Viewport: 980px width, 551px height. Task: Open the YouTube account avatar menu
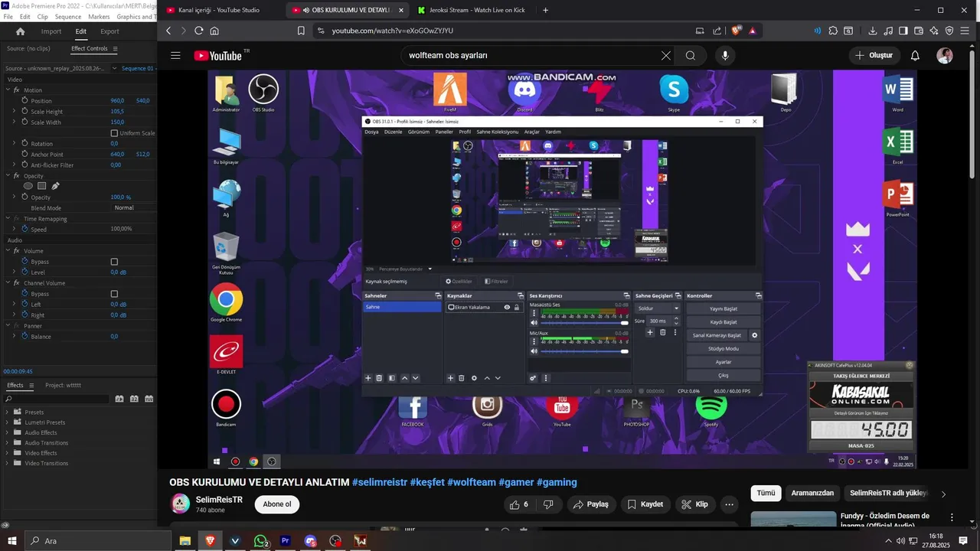pyautogui.click(x=945, y=56)
